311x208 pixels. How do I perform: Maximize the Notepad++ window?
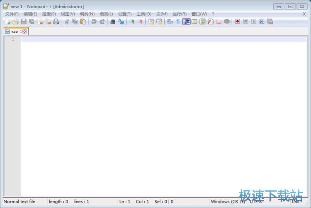[x=290, y=7]
